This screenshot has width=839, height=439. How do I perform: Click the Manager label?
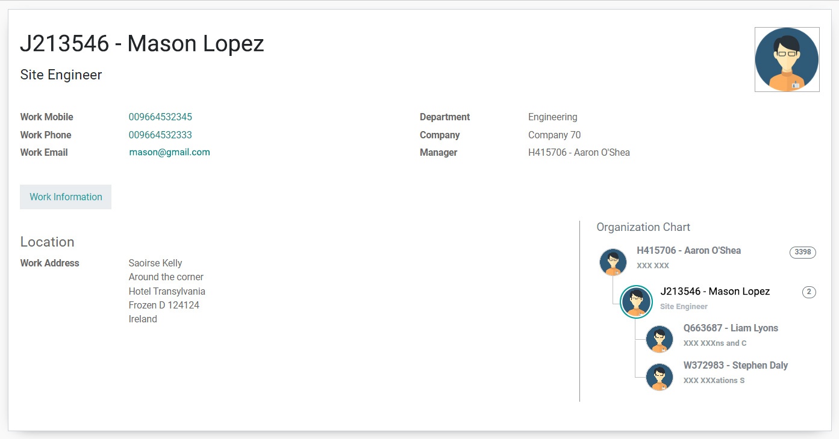(x=438, y=153)
